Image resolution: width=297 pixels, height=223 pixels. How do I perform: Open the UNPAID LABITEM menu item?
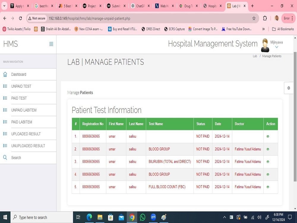tap(24, 110)
